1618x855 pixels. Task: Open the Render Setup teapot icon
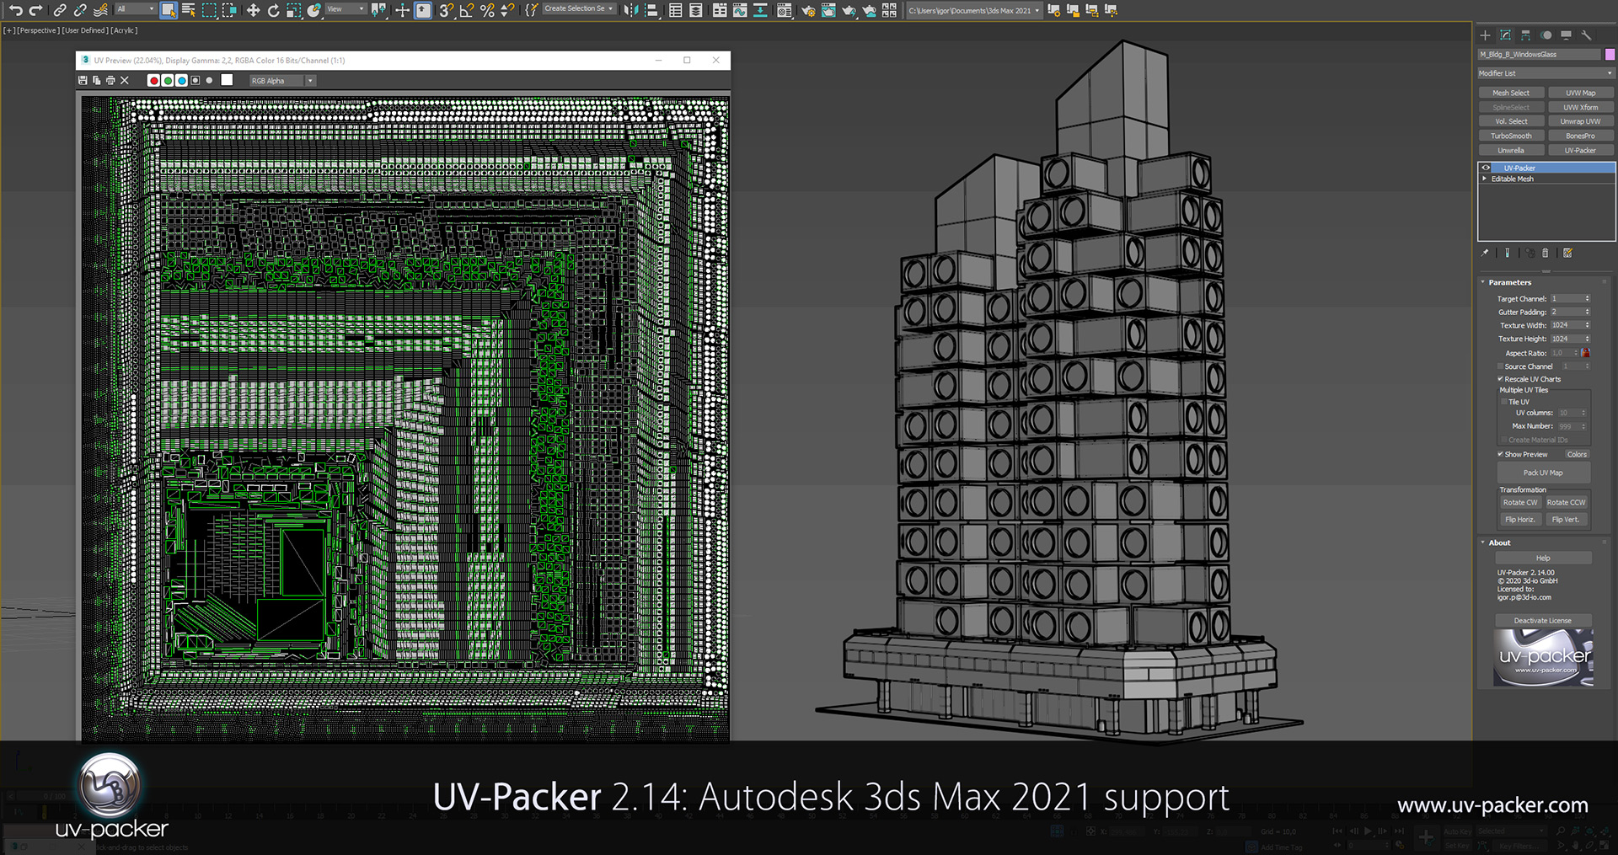pos(808,10)
